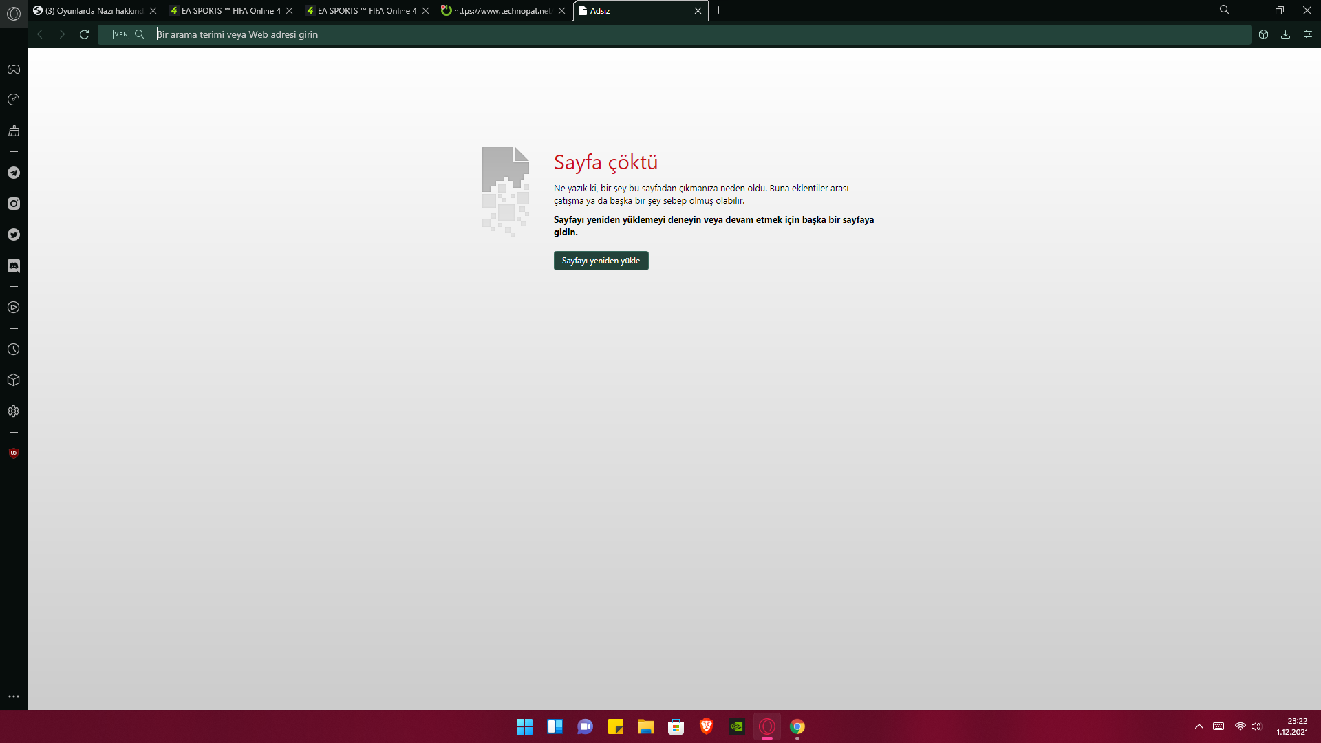
Task: Open Settings gear in sidebar
Action: [x=14, y=411]
